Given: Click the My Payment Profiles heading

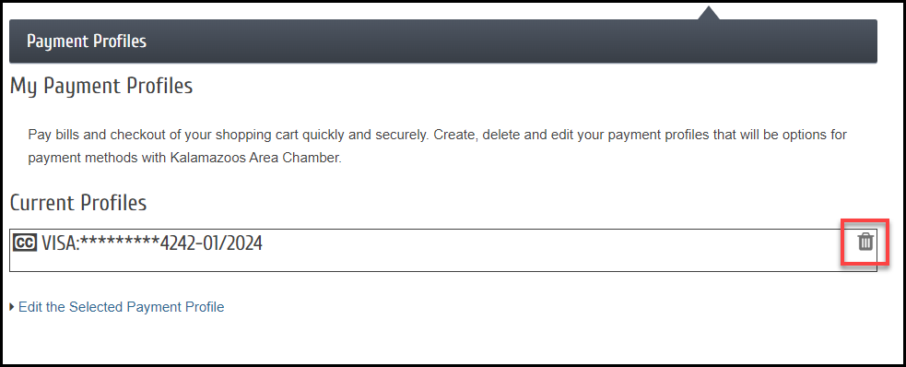Looking at the screenshot, I should (x=101, y=87).
